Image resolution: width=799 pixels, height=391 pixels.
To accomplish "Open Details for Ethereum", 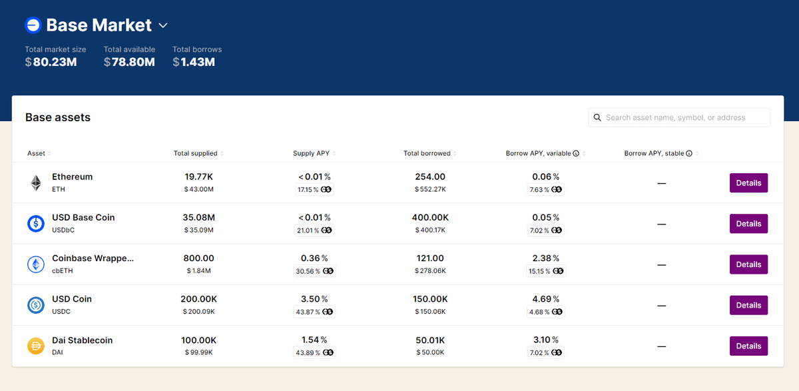I will pos(748,183).
